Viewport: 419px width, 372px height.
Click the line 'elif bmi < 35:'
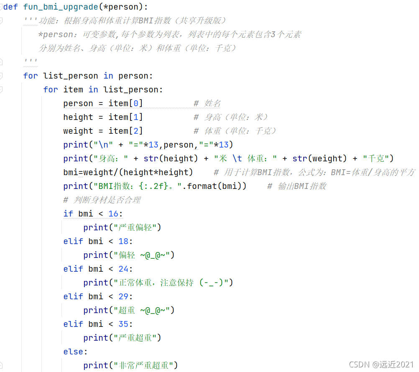[x=98, y=324]
